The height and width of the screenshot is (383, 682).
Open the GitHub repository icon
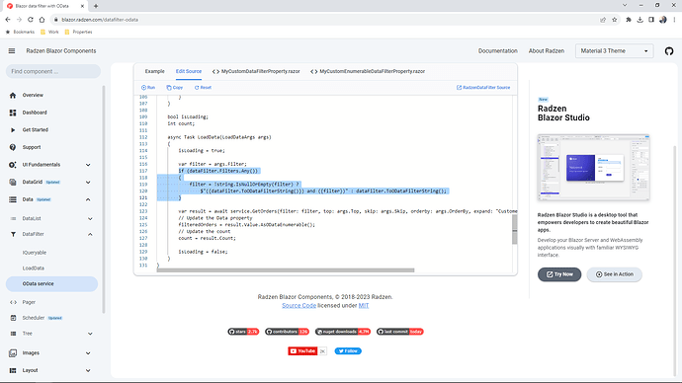pos(669,51)
